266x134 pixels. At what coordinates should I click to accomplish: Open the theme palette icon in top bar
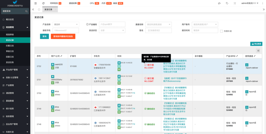pyautogui.click(x=219, y=3)
